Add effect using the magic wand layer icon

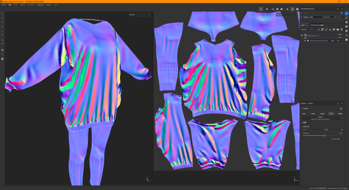319,30
